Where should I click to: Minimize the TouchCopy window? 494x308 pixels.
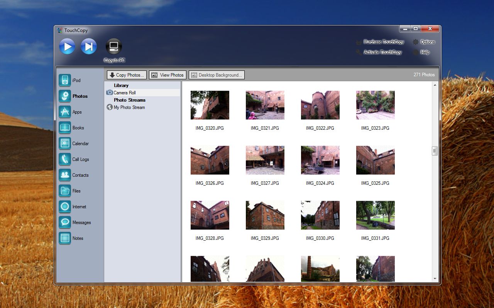tap(405, 29)
